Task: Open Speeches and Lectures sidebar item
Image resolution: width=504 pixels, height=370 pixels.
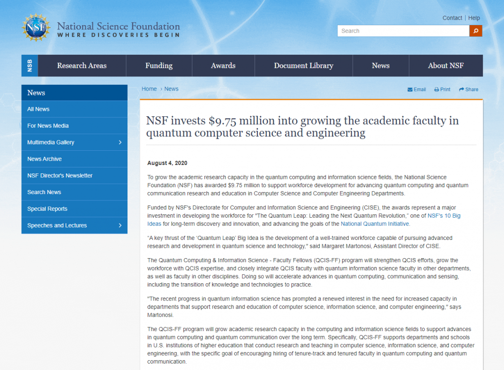Action: pyautogui.click(x=74, y=225)
